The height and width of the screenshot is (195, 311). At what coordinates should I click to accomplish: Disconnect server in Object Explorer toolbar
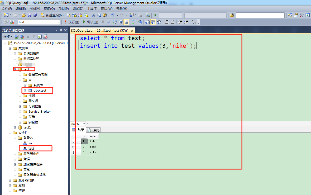click(22, 36)
